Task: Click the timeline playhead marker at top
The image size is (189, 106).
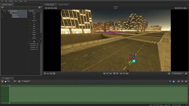Action: 9,86
